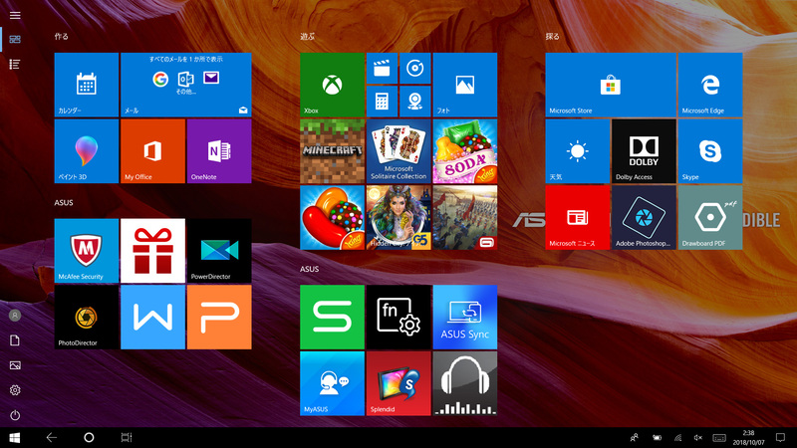Viewport: 797px width, 448px height.
Task: Launch Minecraft tile
Action: [x=332, y=151]
